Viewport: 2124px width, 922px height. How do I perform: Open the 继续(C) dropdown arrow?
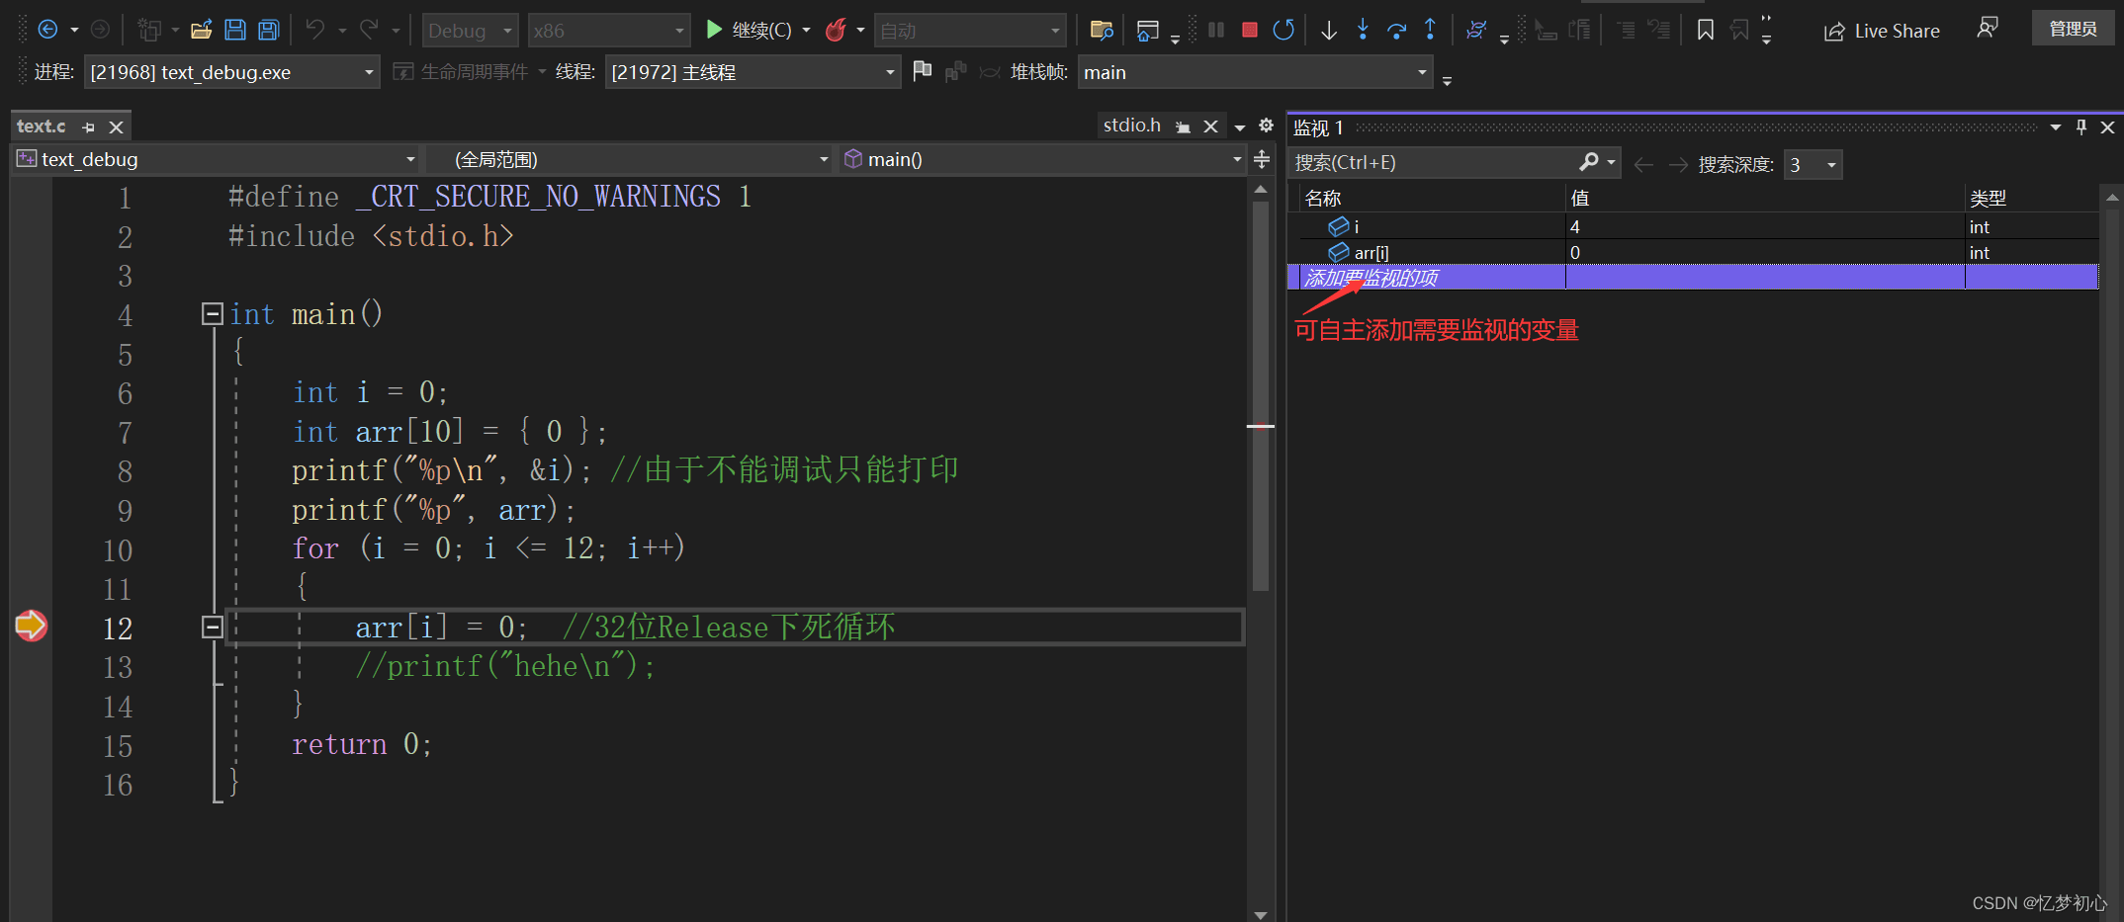(806, 31)
